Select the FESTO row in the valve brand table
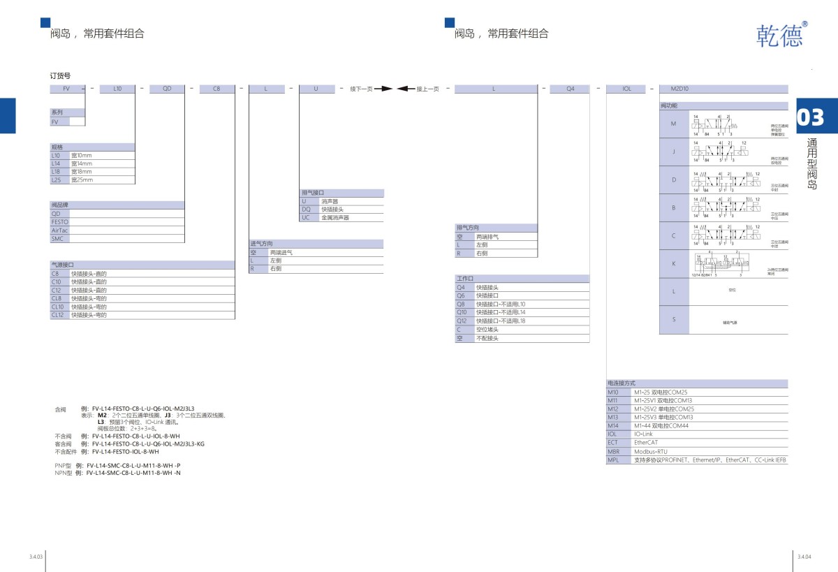This screenshot has height=572, width=838. [117, 221]
